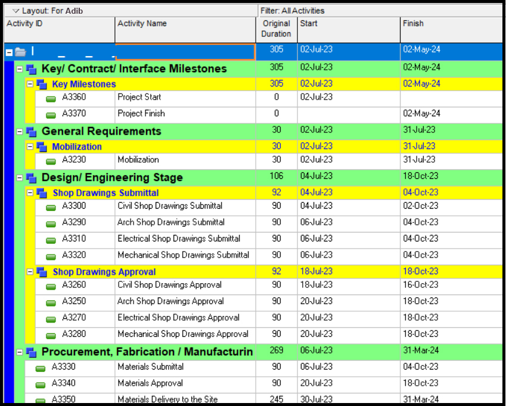This screenshot has width=506, height=406.
Task: Select the Materials Approval activity name
Action: 150,383
